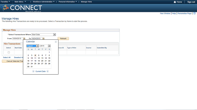Viewport: 197px width, 110px height.
Task: Select August 29 in the calendar
Action: pos(49,64)
